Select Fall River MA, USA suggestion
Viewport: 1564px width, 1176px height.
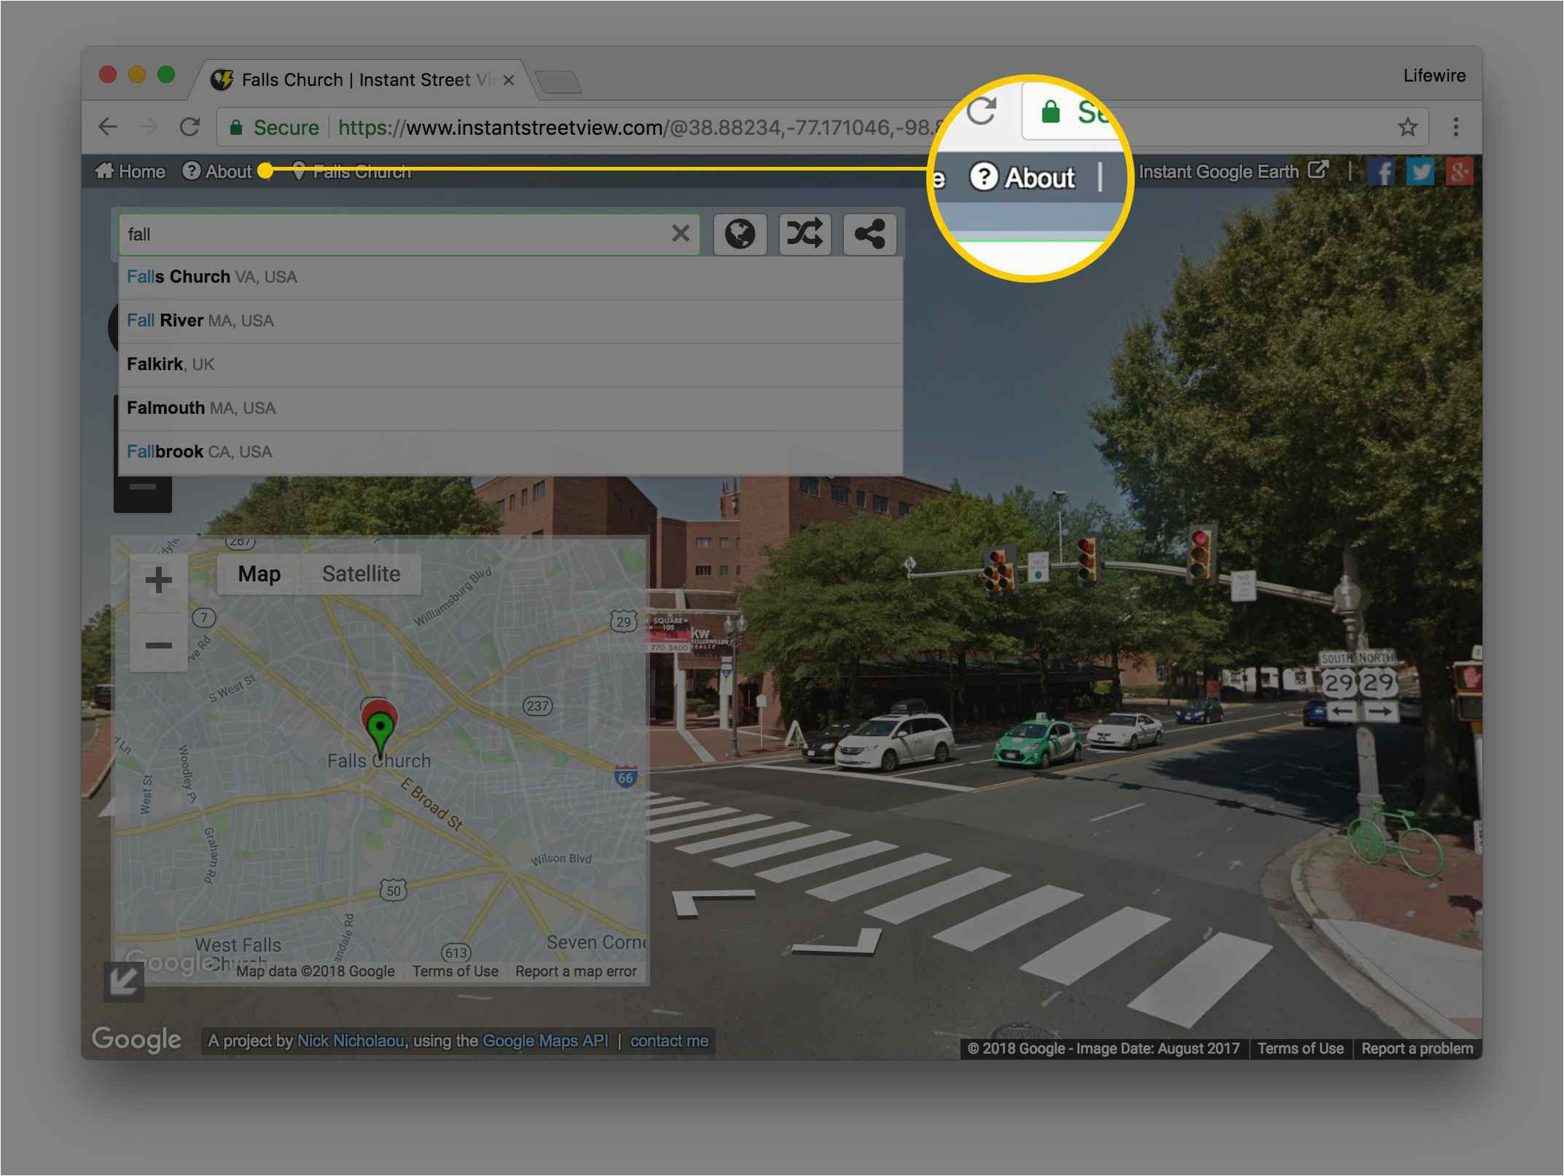(511, 321)
